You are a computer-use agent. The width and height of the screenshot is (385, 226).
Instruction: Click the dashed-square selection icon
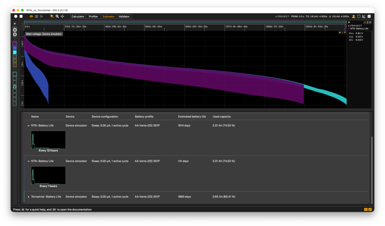[359, 17]
